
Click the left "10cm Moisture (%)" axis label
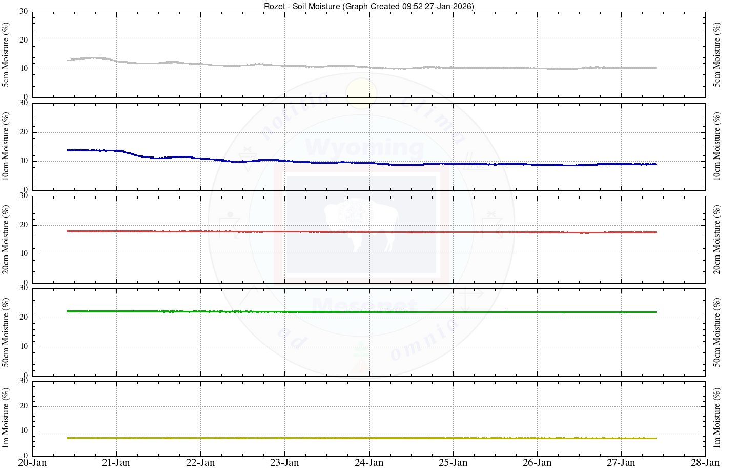[6, 147]
